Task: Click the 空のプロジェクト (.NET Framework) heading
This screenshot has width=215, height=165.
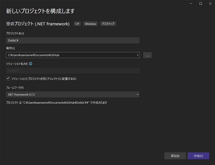Action: coord(38,24)
